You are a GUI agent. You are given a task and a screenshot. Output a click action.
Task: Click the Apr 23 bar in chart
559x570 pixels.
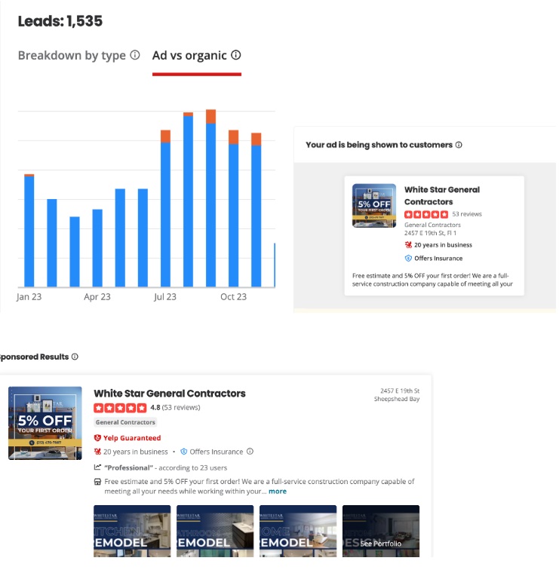[97, 248]
